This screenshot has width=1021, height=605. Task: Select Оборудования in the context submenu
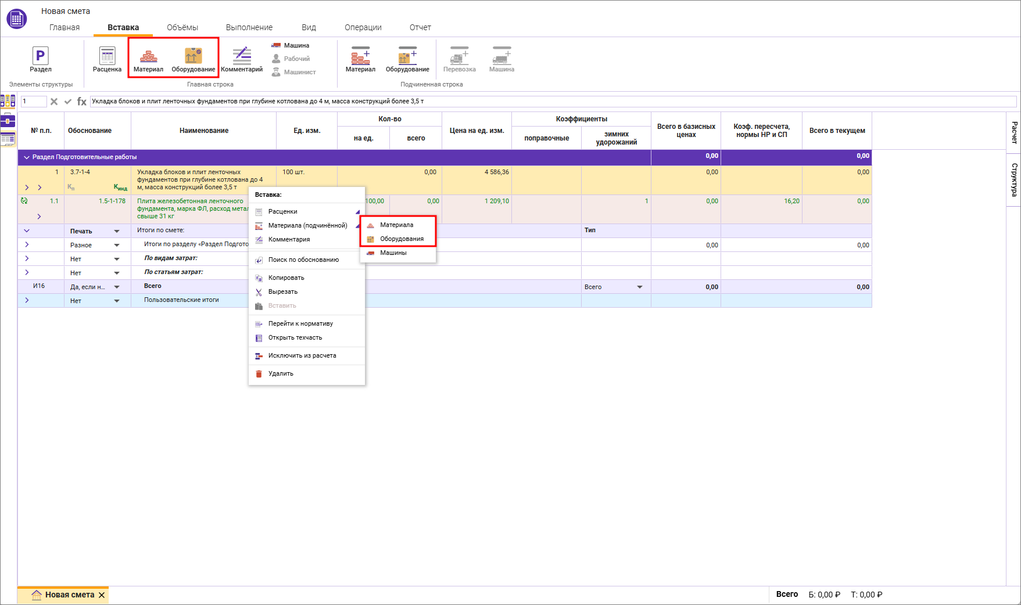point(402,239)
